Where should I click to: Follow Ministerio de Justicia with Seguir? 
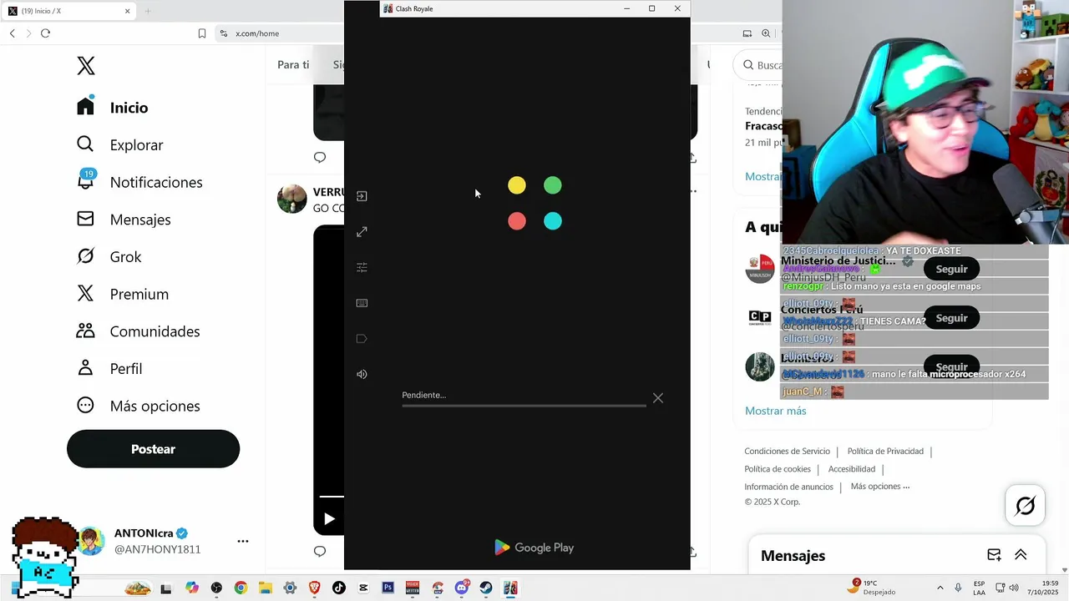[951, 269]
